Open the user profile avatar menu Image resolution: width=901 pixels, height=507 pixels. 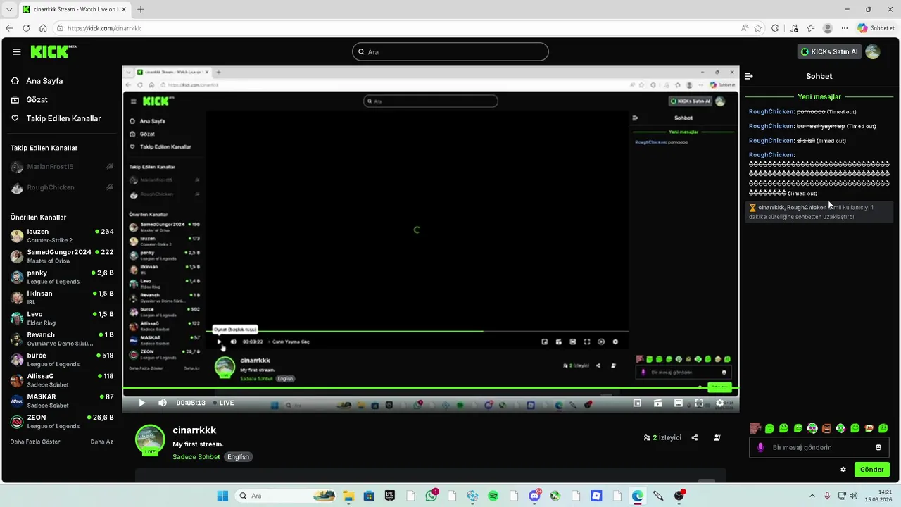click(873, 51)
